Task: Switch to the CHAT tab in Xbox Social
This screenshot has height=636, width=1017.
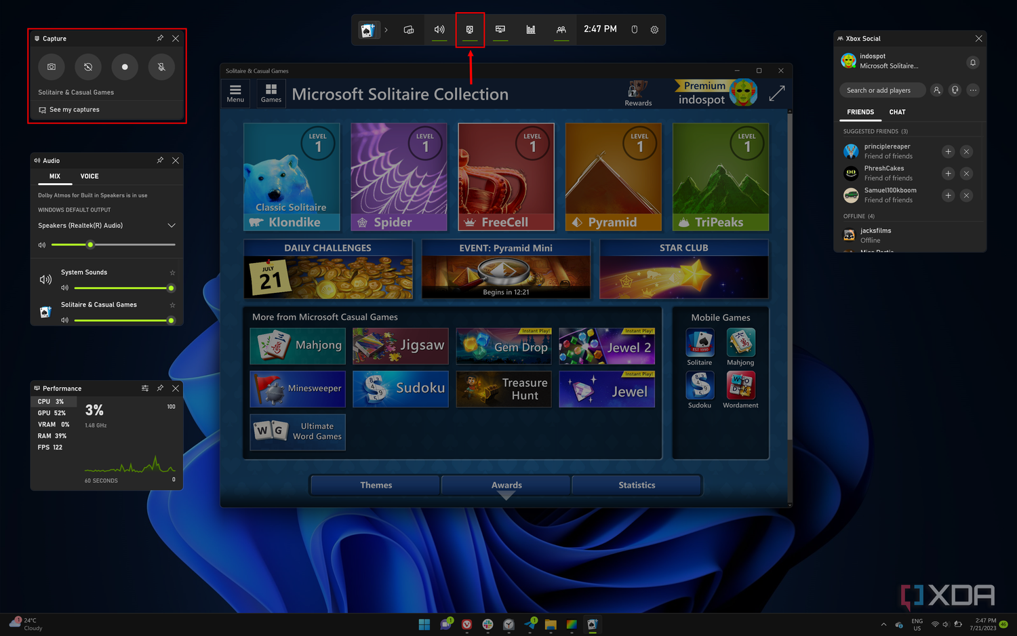Action: click(897, 112)
